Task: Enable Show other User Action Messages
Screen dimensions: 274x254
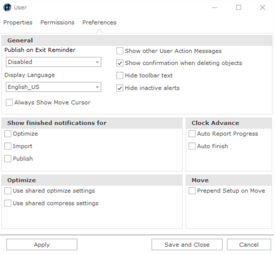Action: click(x=120, y=51)
